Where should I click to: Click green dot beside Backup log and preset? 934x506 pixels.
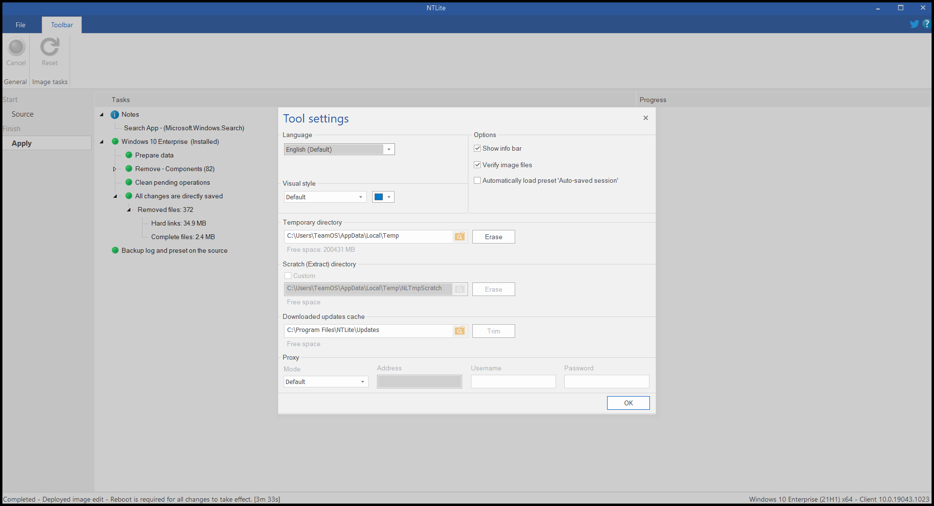(115, 250)
